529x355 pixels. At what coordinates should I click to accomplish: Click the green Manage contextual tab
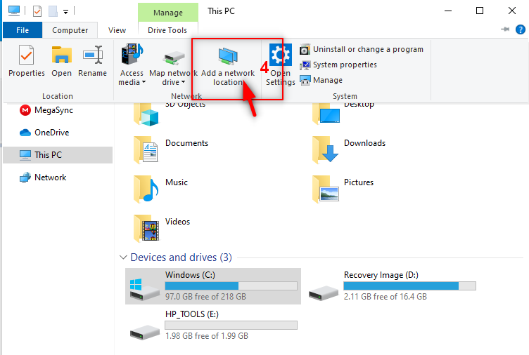point(168,13)
